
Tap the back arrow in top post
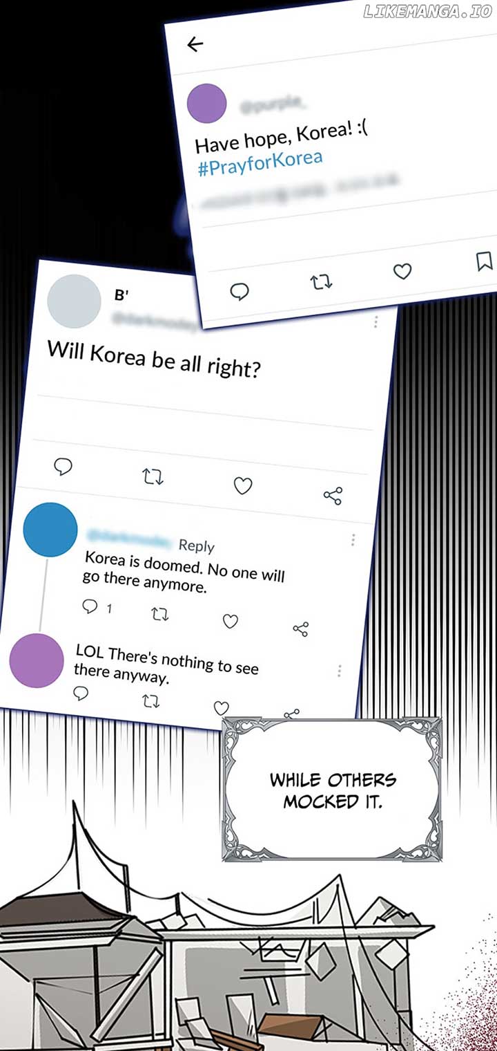[195, 44]
